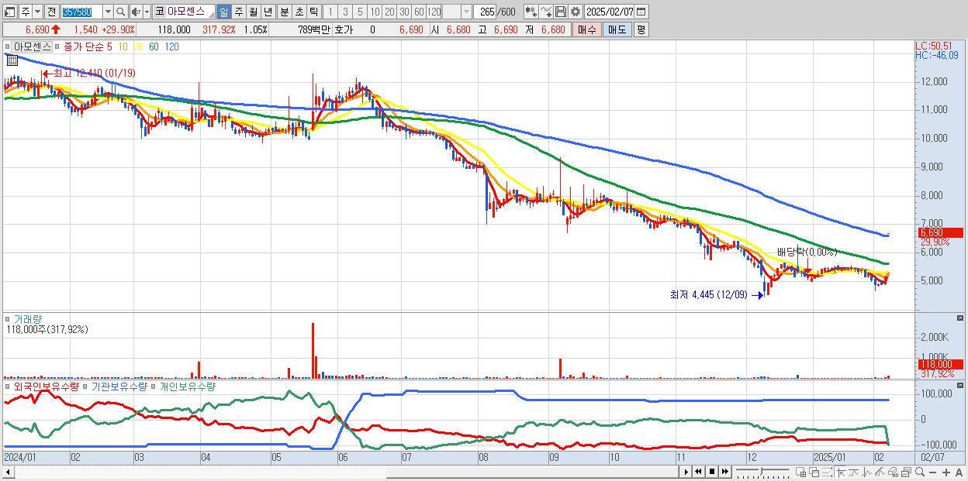The height and width of the screenshot is (481, 968).
Task: Click the text 'A' tool icon at bottom
Action: point(959,472)
